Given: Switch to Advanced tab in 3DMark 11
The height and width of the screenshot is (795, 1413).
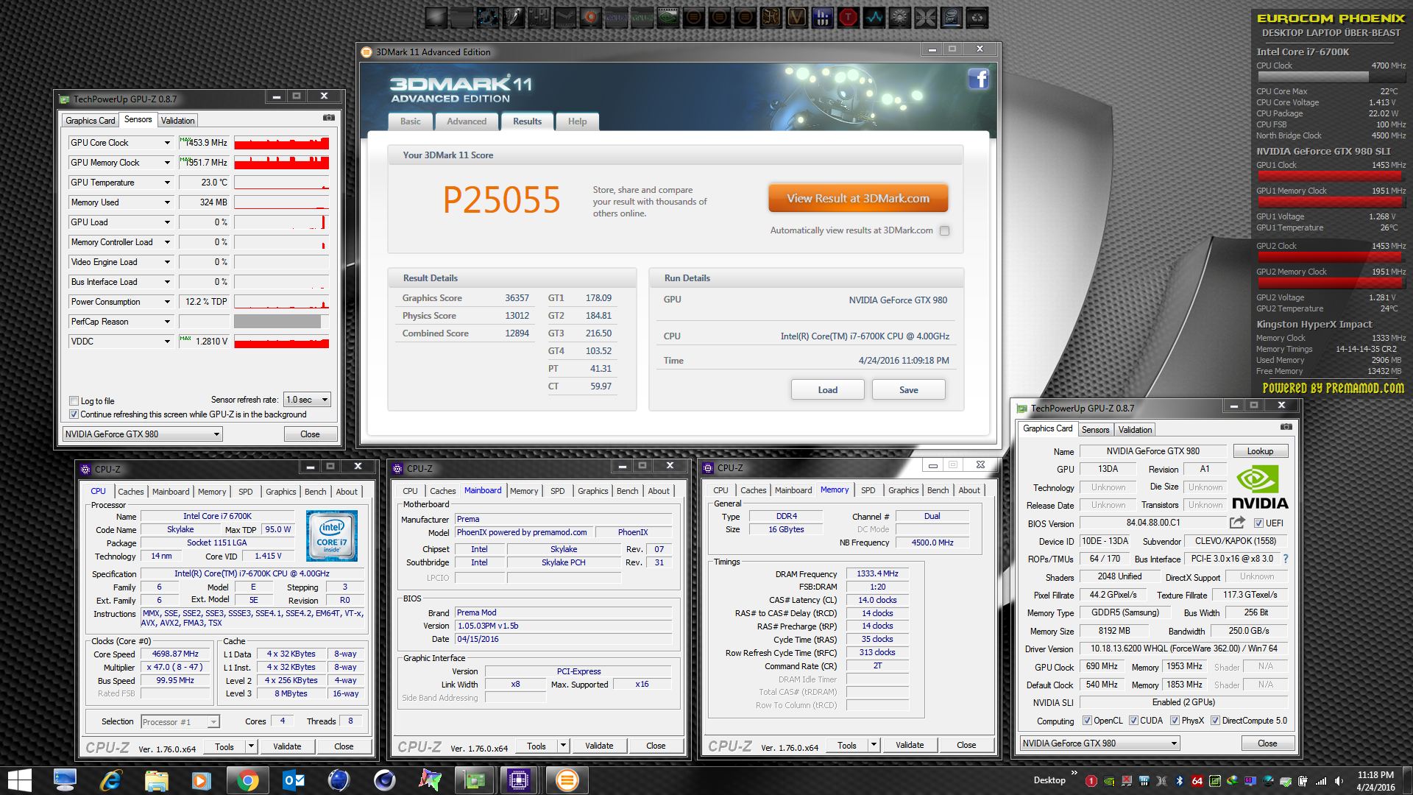Looking at the screenshot, I should coord(467,121).
